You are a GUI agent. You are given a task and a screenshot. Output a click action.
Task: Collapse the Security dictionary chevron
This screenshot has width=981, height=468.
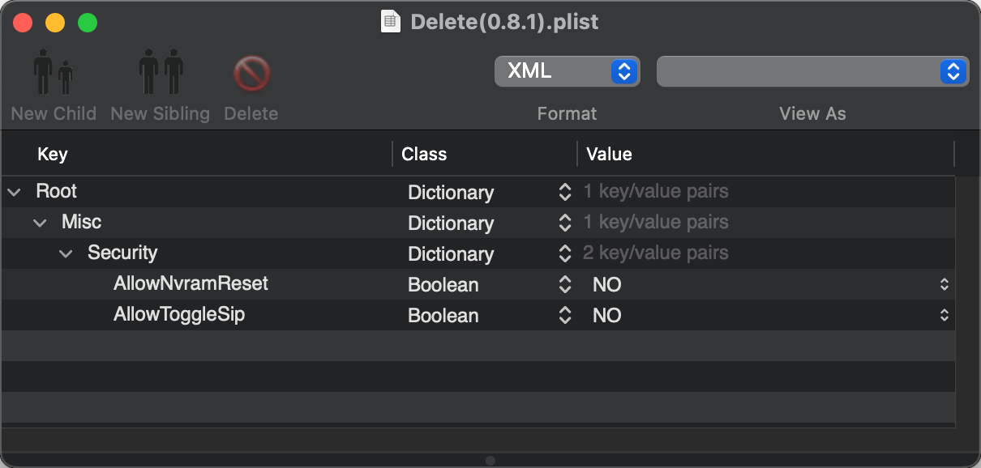coord(66,253)
